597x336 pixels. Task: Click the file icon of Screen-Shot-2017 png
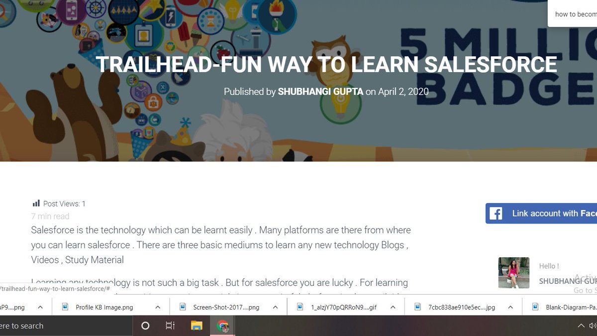point(183,307)
